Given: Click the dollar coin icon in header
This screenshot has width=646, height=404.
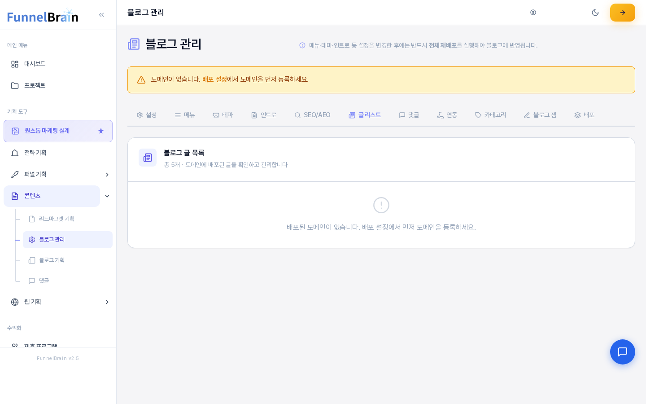Looking at the screenshot, I should click(533, 13).
